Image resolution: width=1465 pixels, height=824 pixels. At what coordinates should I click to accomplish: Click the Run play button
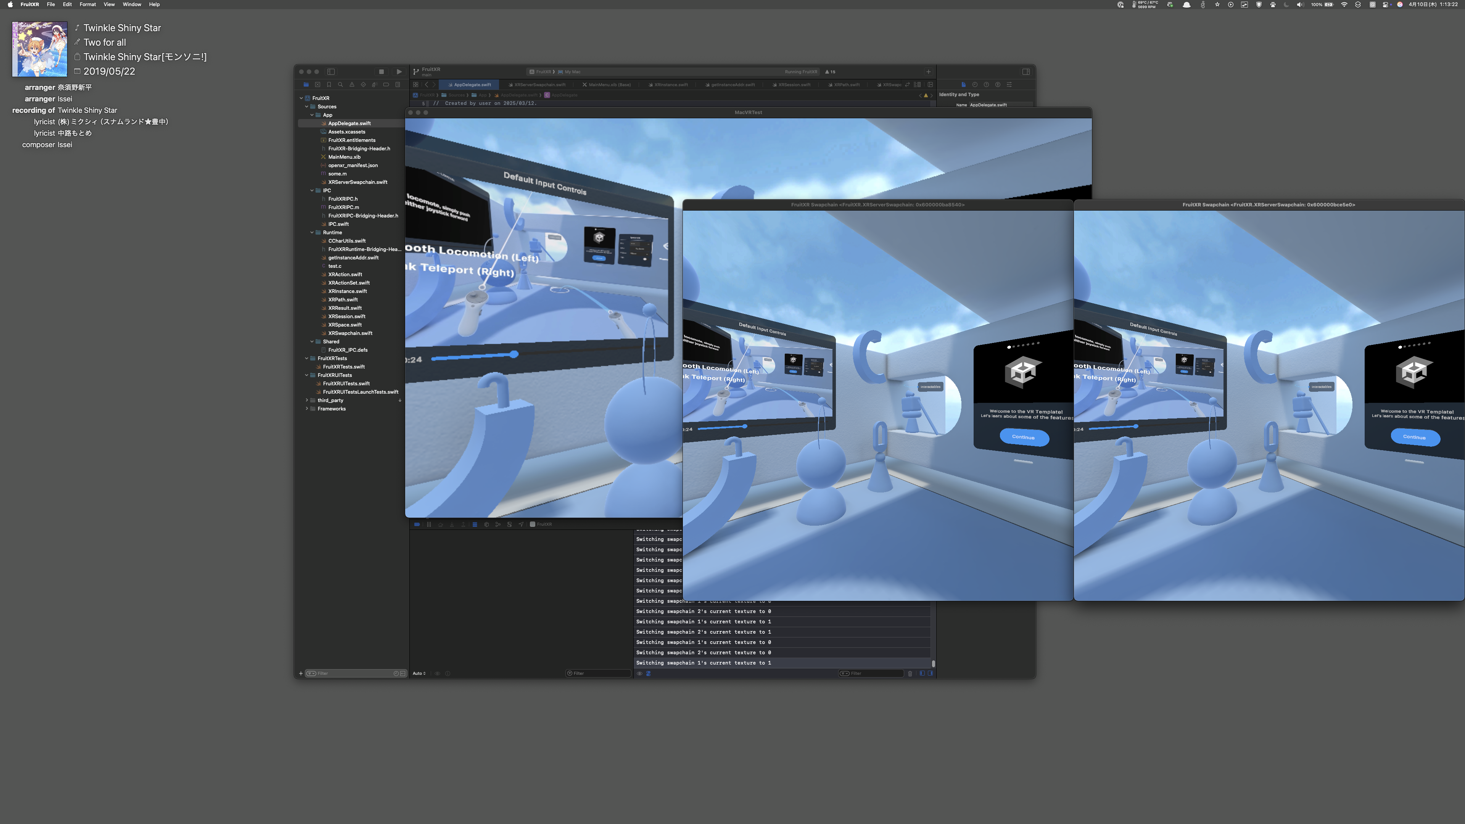(399, 72)
